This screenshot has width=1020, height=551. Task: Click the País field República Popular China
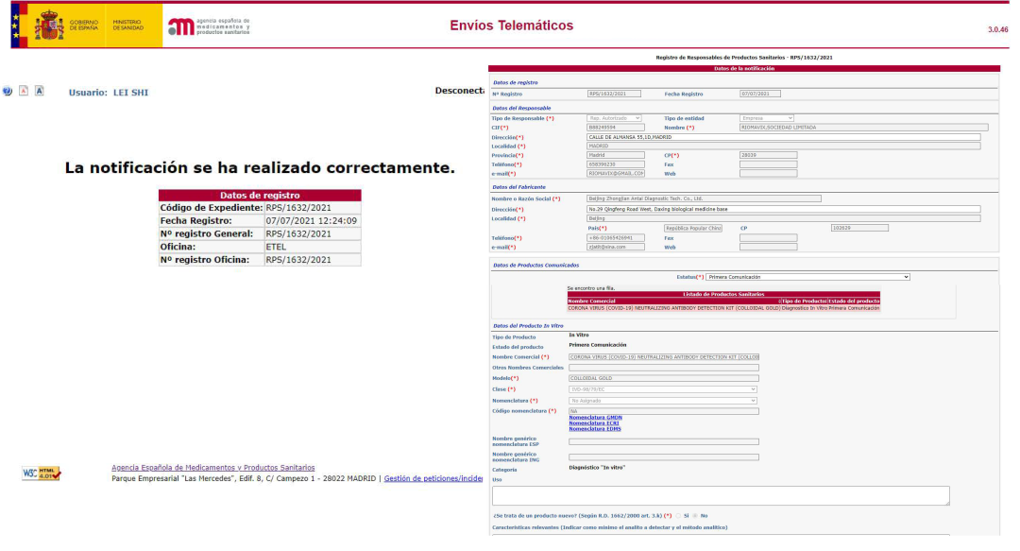(x=693, y=229)
